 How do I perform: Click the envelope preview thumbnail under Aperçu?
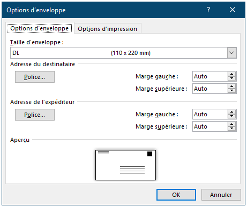pyautogui.click(x=125, y=165)
